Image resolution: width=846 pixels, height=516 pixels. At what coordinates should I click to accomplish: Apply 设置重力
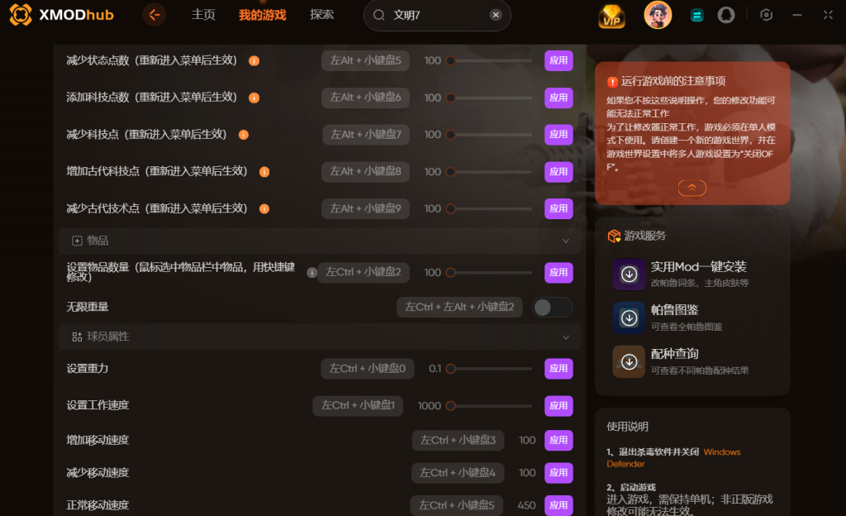[558, 369]
